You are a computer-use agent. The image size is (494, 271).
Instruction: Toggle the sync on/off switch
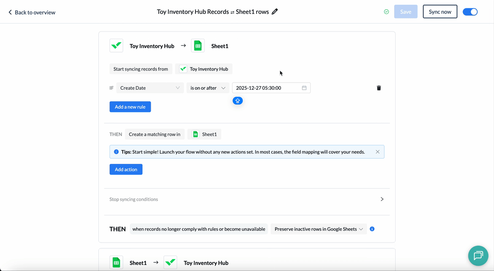[470, 11]
